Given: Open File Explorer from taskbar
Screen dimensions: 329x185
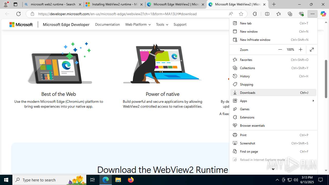Looking at the screenshot, I should pos(118,180).
